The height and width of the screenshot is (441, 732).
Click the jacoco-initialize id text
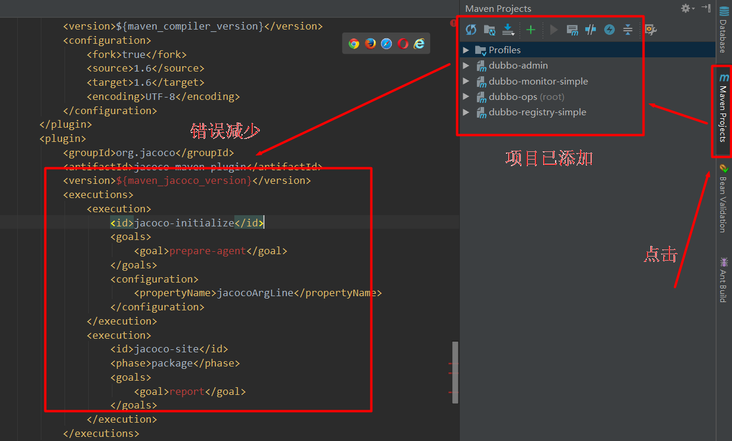184,223
